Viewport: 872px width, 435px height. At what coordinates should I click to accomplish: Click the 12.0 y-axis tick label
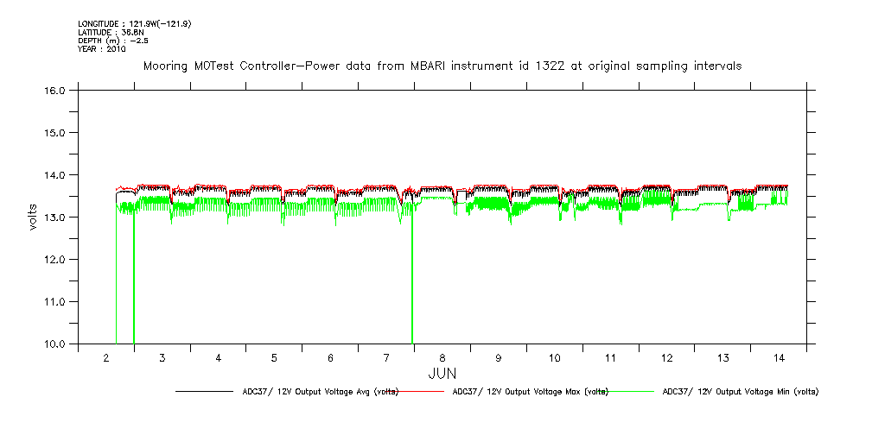click(57, 259)
